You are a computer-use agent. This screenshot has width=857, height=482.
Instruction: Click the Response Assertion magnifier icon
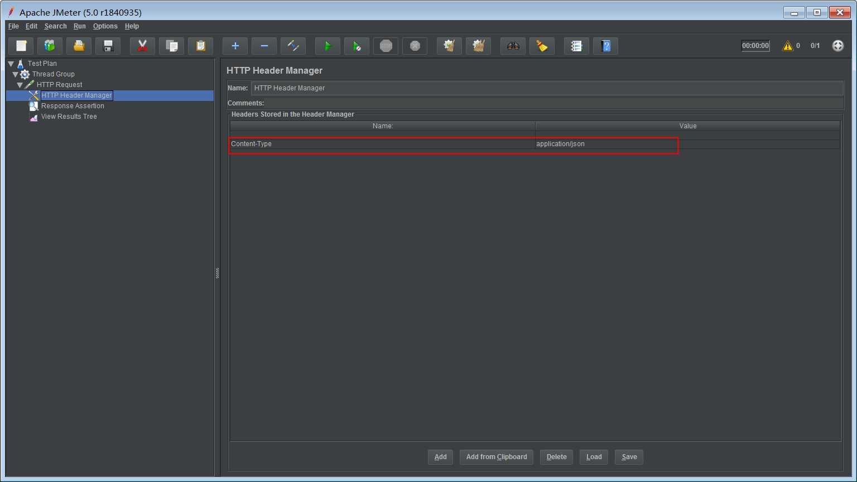pos(34,106)
